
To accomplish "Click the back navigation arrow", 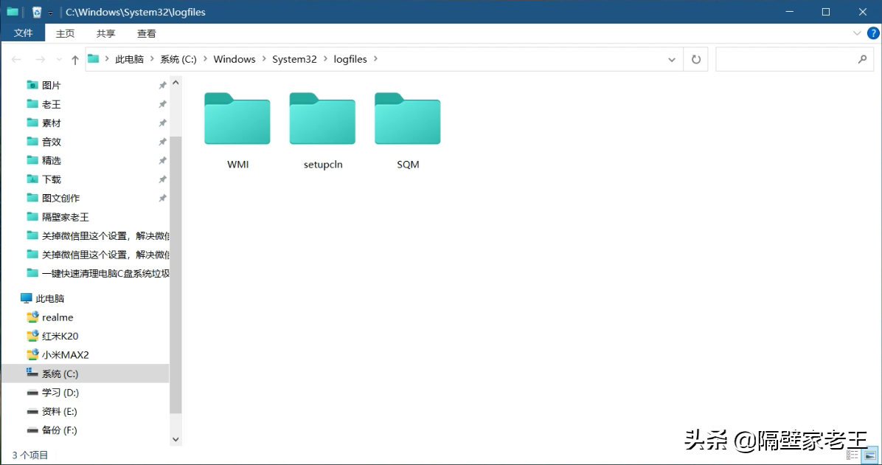I will pyautogui.click(x=16, y=60).
